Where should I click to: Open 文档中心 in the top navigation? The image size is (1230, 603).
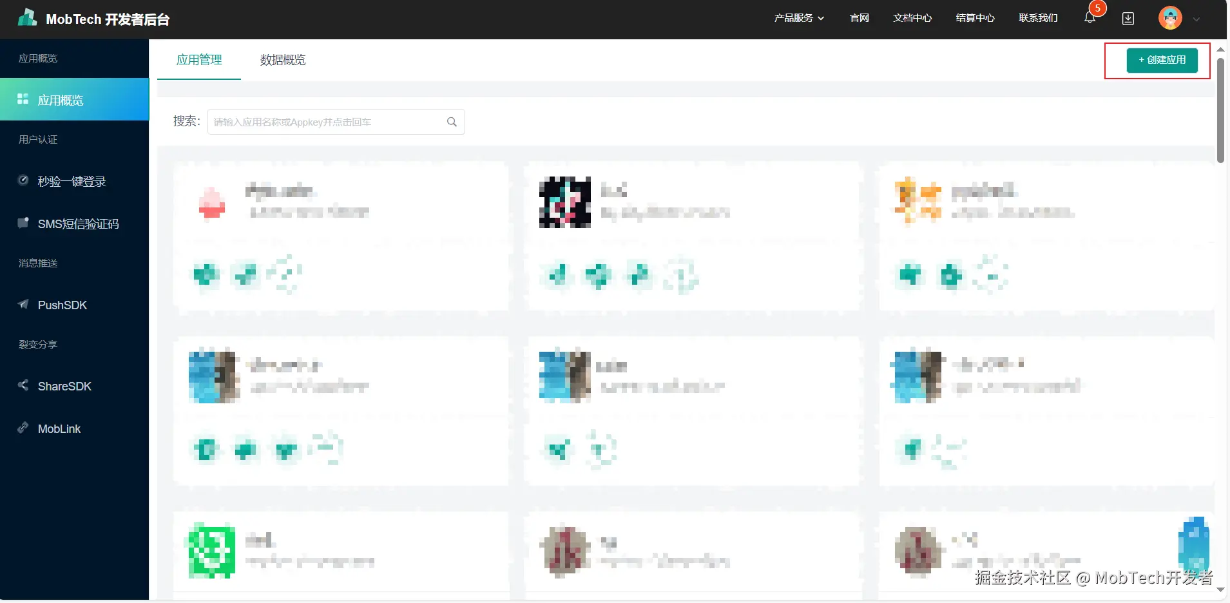click(912, 18)
